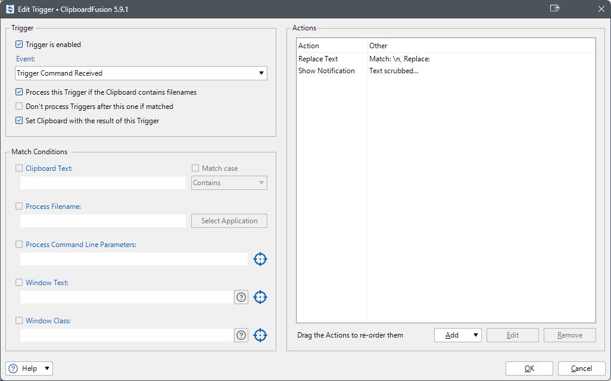Click the Other column header

coord(481,46)
